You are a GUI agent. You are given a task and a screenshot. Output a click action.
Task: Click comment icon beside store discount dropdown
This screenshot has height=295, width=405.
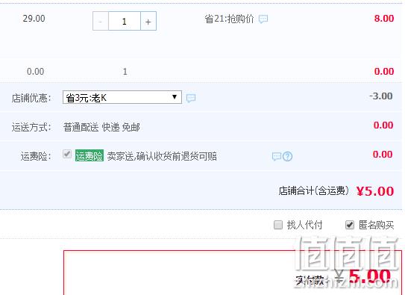[x=191, y=98]
